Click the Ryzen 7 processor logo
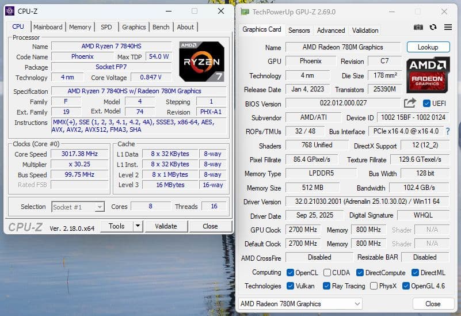461x316 pixels. coord(201,62)
